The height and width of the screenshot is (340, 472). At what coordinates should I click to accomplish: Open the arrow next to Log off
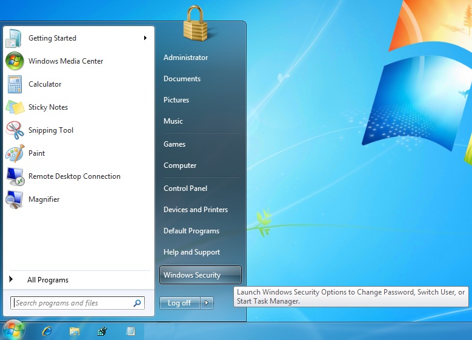[x=207, y=303]
